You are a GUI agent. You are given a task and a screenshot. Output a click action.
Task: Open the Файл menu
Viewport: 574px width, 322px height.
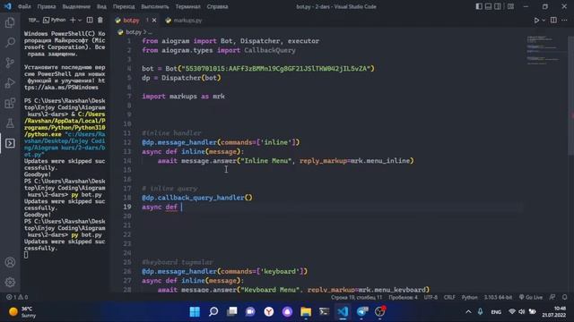tap(24, 6)
